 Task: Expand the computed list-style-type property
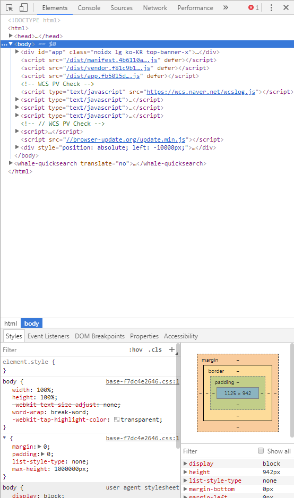pos(185,480)
